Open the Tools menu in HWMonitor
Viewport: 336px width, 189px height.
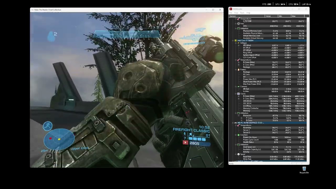(242, 13)
